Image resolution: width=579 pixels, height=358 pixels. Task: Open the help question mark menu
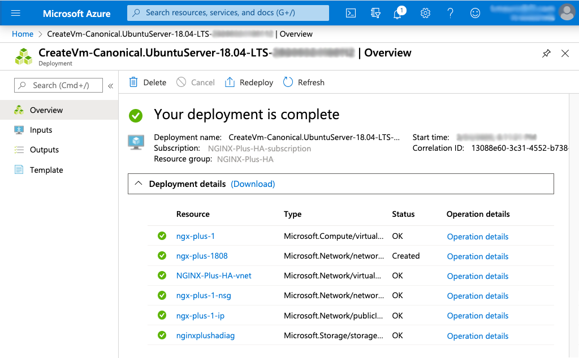click(450, 12)
